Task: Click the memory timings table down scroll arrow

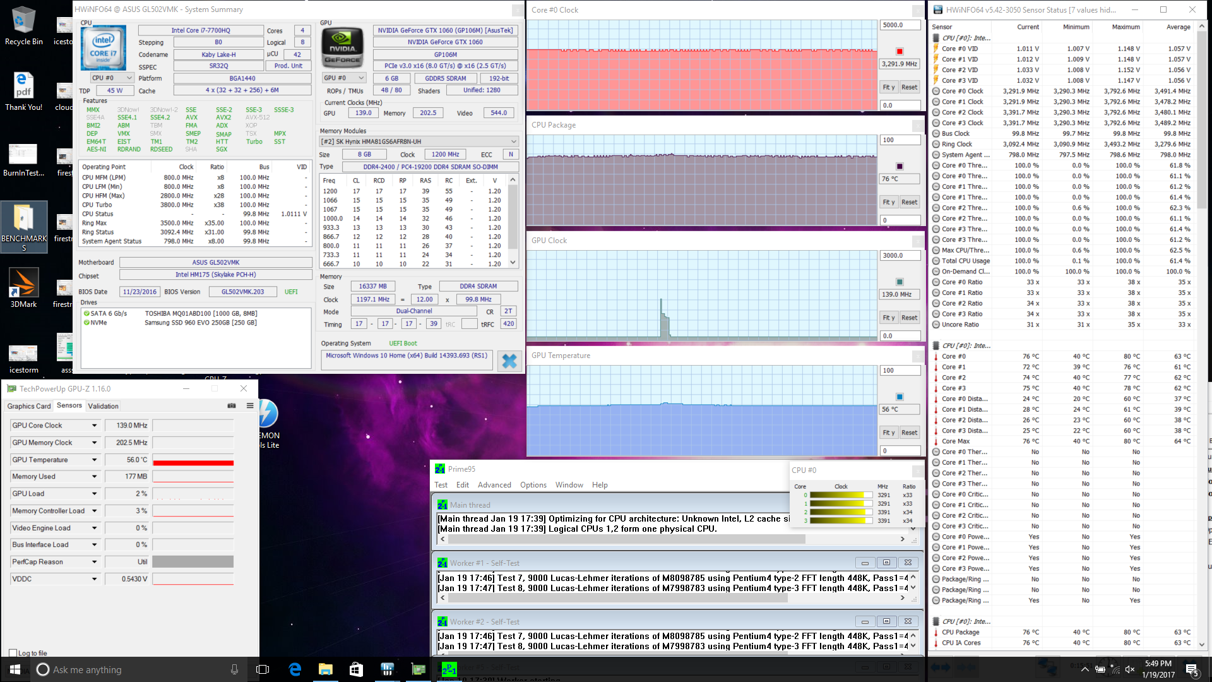Action: pyautogui.click(x=513, y=262)
